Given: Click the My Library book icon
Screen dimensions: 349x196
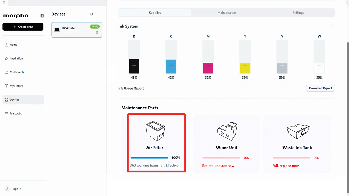Looking at the screenshot, I should point(7,86).
